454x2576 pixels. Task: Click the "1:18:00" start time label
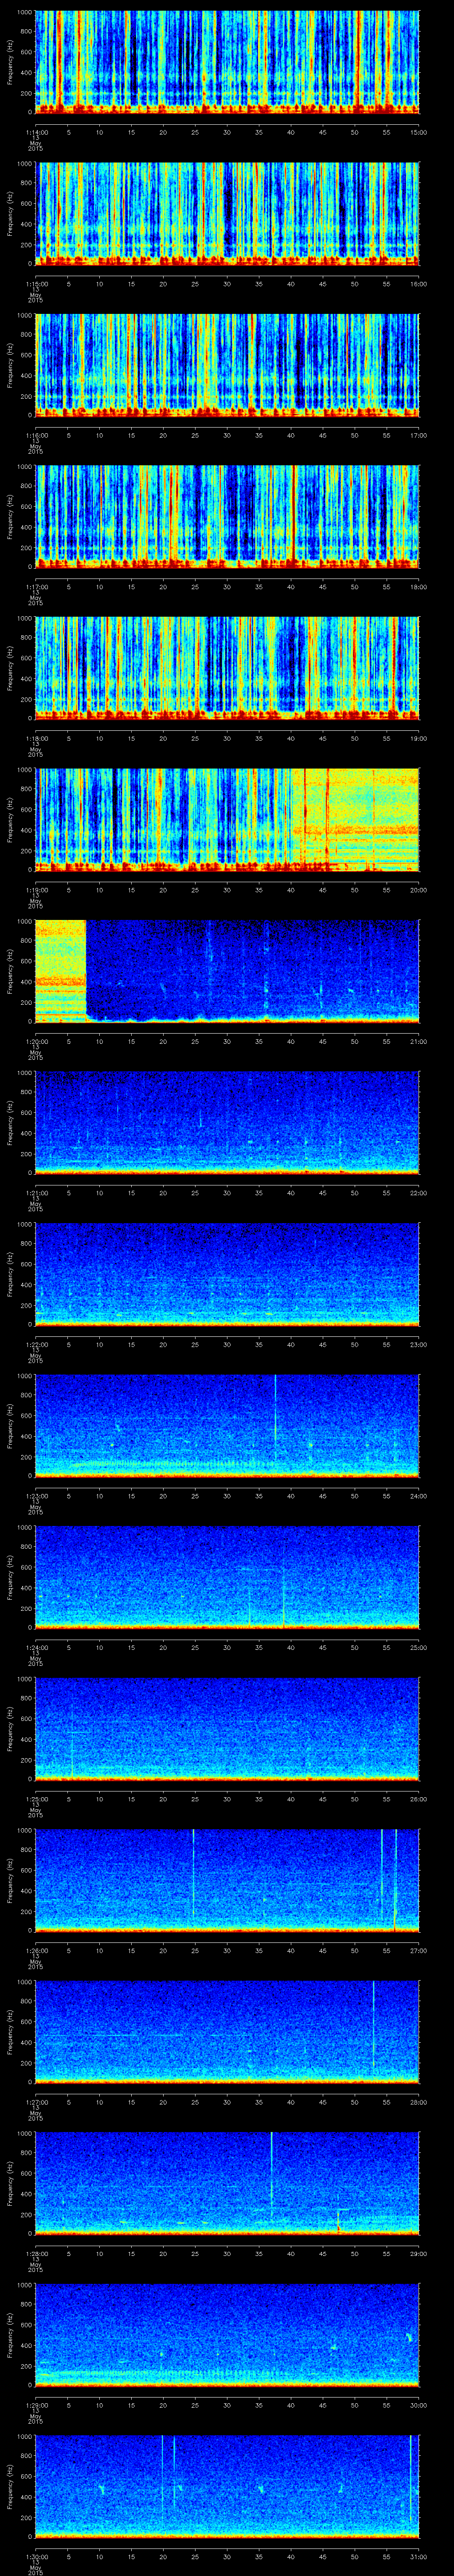point(36,738)
